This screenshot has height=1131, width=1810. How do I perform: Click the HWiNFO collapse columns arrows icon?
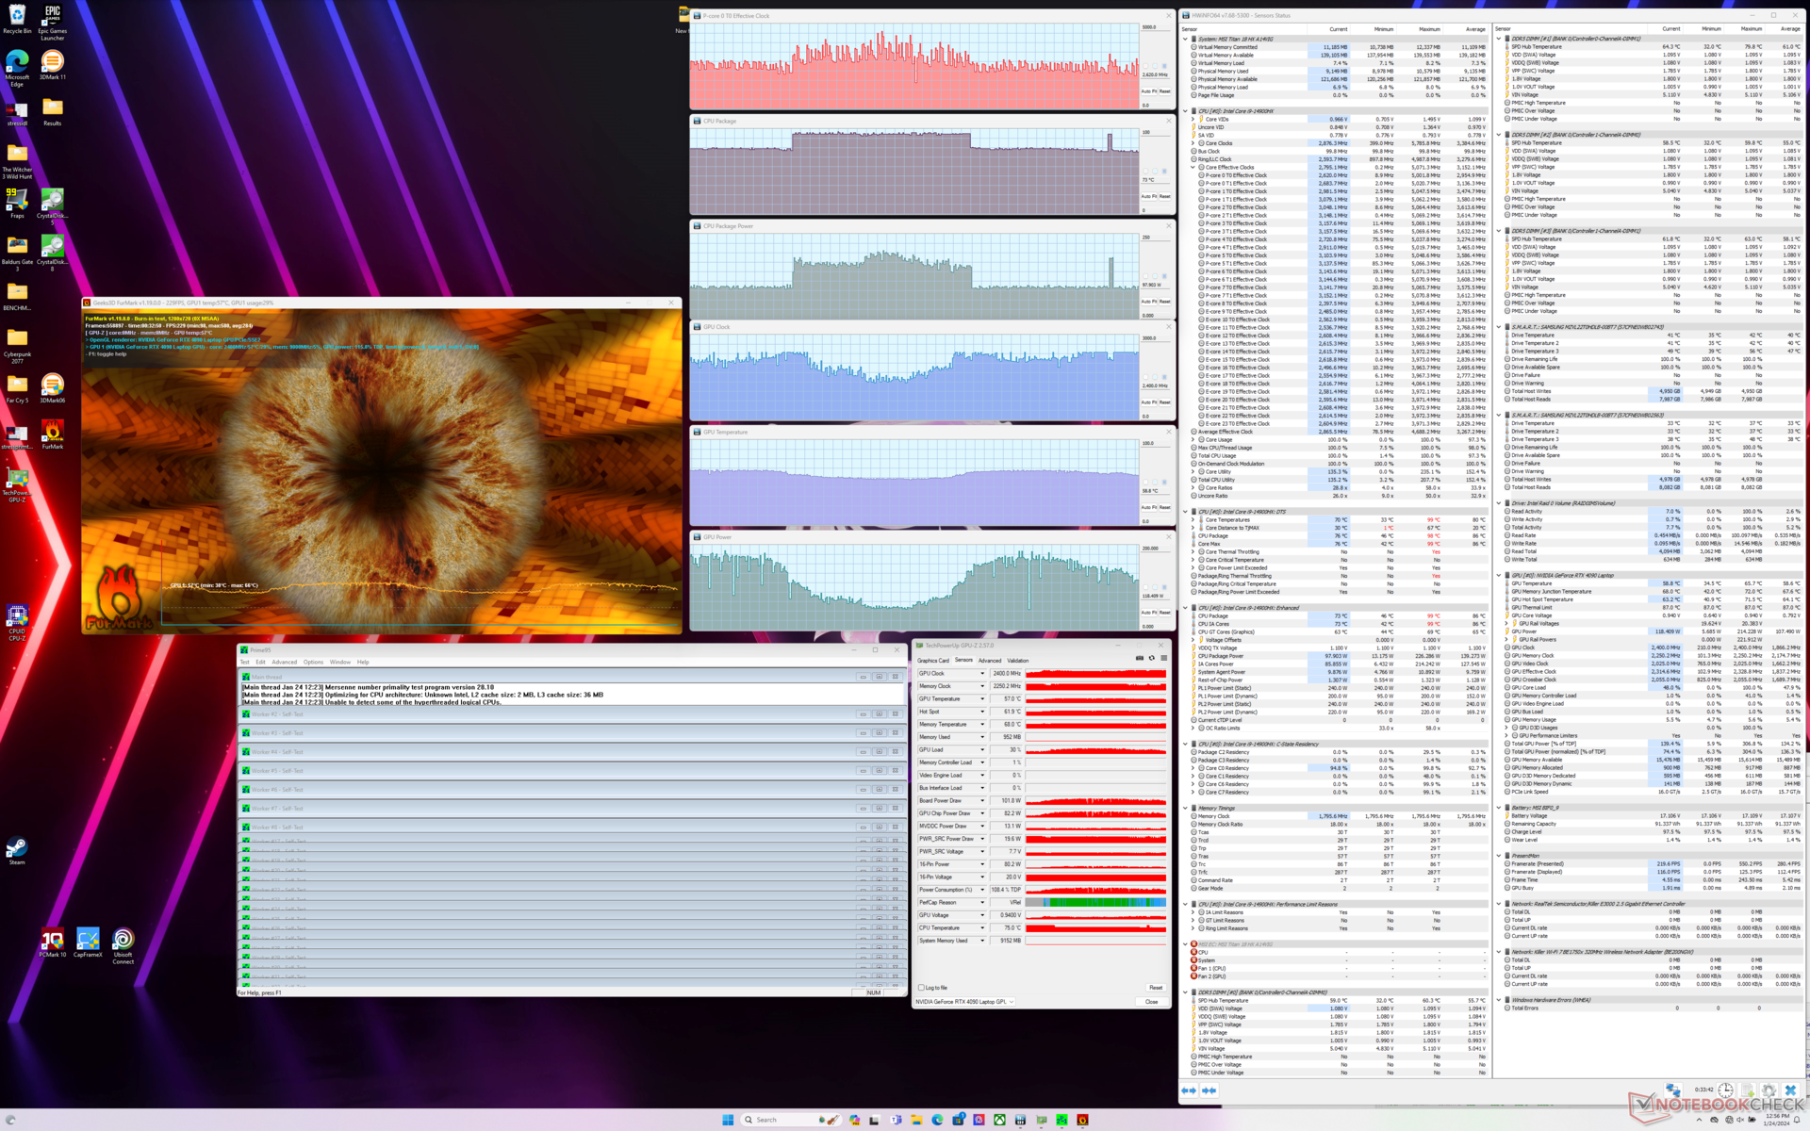1209,1090
